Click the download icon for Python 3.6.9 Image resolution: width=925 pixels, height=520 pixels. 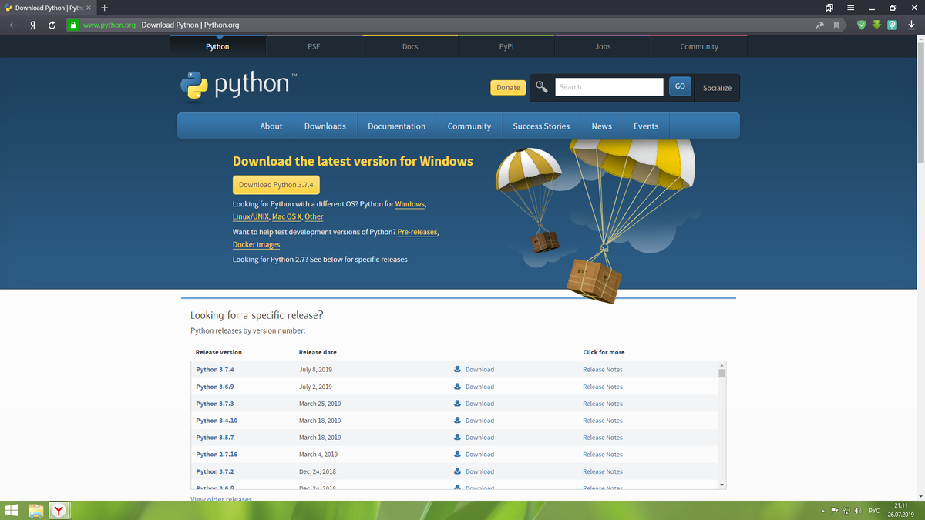[457, 386]
